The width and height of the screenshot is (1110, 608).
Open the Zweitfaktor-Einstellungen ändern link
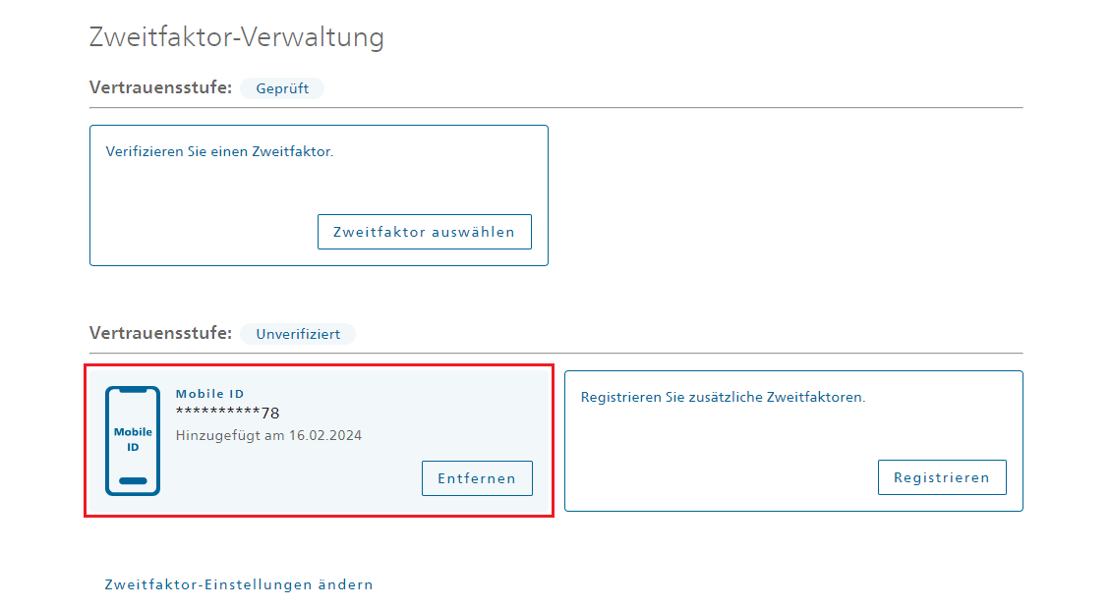(x=239, y=584)
